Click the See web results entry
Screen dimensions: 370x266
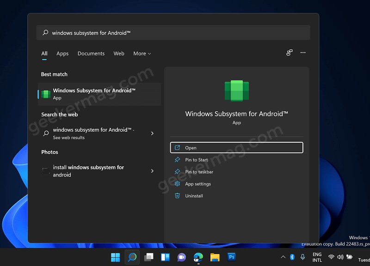coord(99,133)
